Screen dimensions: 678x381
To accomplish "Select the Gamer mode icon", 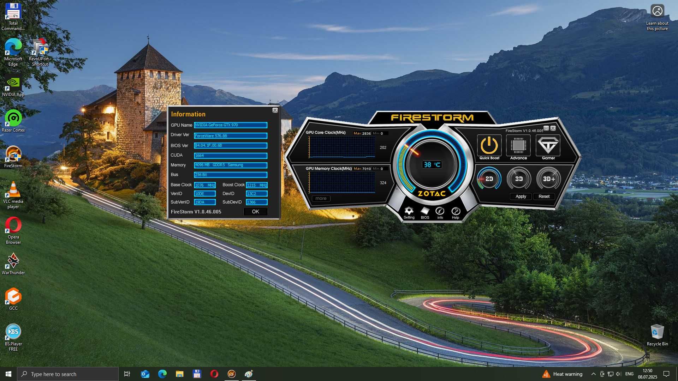I will pos(548,145).
